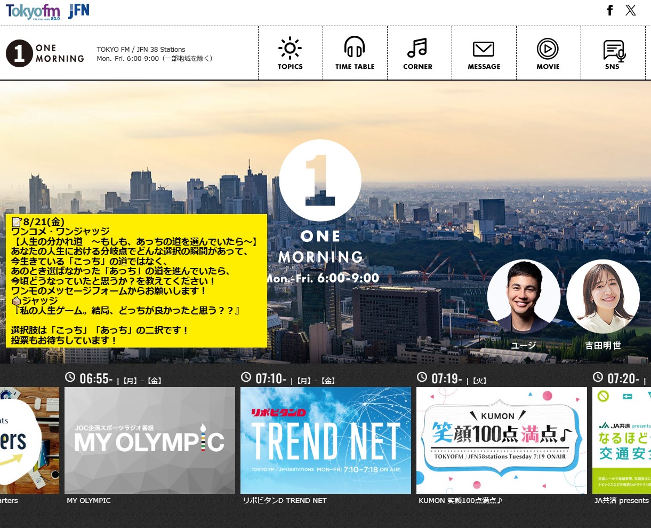Open the Facebook icon in header
The height and width of the screenshot is (528, 651).
[610, 10]
